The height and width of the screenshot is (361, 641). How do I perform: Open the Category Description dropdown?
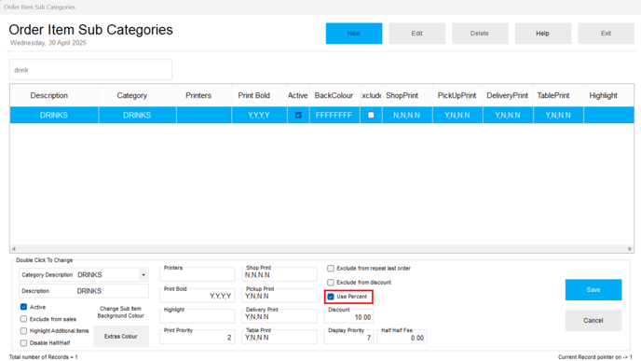[x=143, y=274]
